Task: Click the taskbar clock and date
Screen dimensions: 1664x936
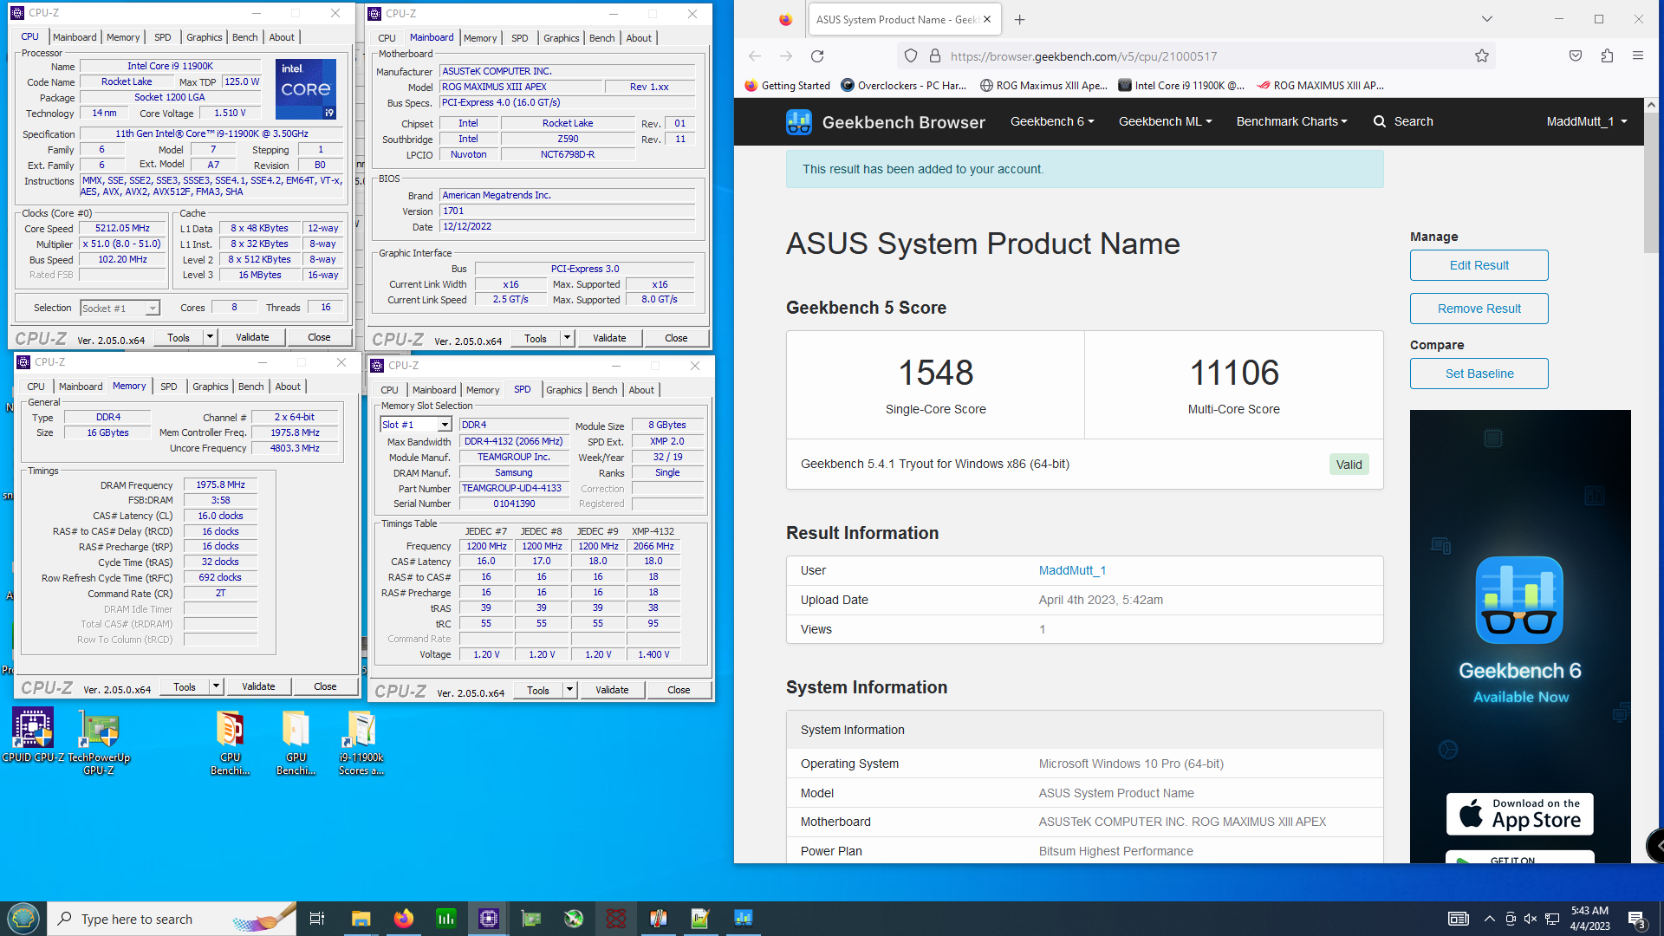Action: (x=1589, y=919)
